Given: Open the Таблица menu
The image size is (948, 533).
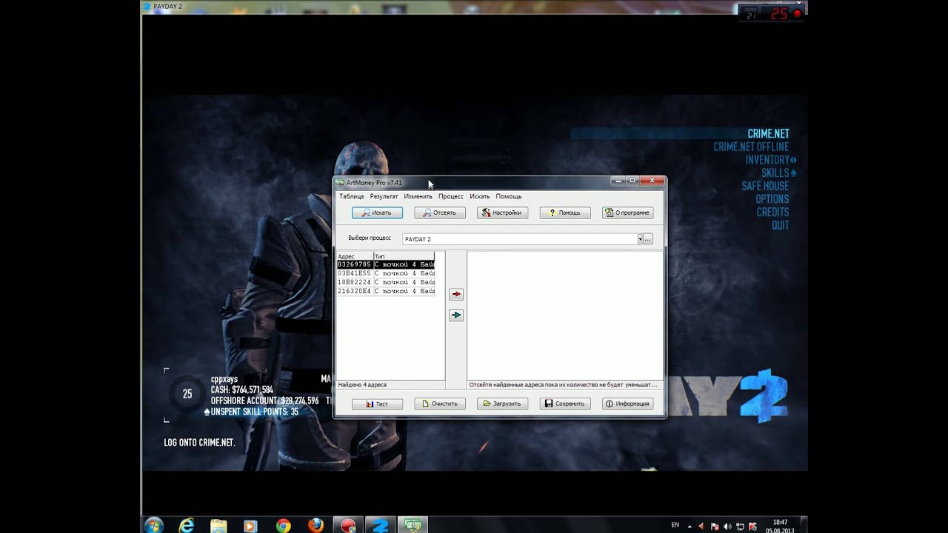Looking at the screenshot, I should click(351, 196).
